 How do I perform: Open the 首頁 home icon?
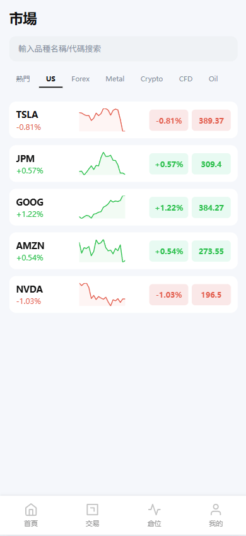pos(31,510)
